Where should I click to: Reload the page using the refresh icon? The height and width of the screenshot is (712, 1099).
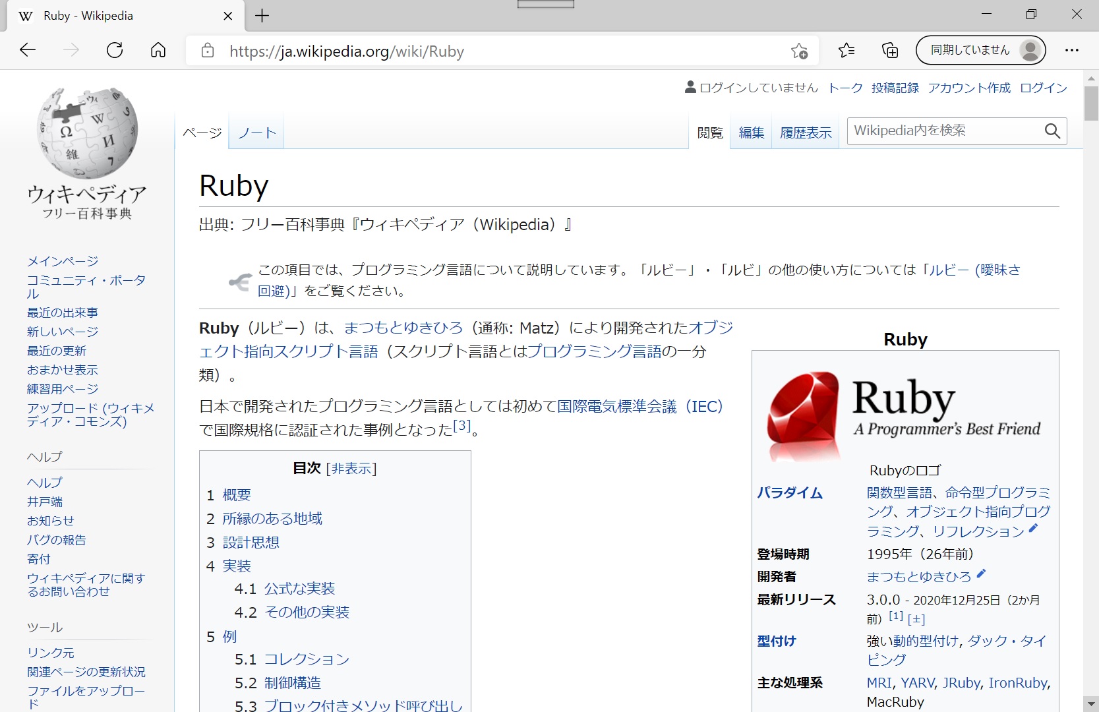click(x=114, y=50)
